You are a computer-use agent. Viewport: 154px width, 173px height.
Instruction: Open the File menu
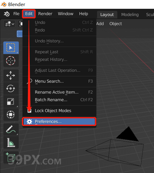pyautogui.click(x=16, y=14)
